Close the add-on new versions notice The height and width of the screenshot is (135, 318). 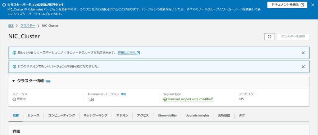[303, 67]
